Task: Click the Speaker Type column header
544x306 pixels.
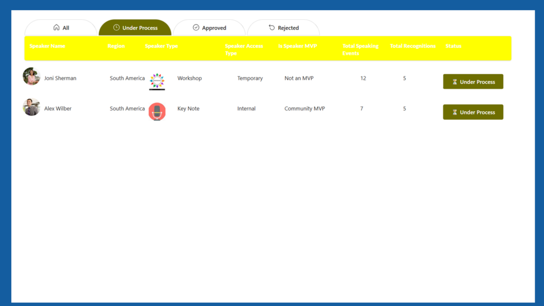Action: tap(161, 46)
